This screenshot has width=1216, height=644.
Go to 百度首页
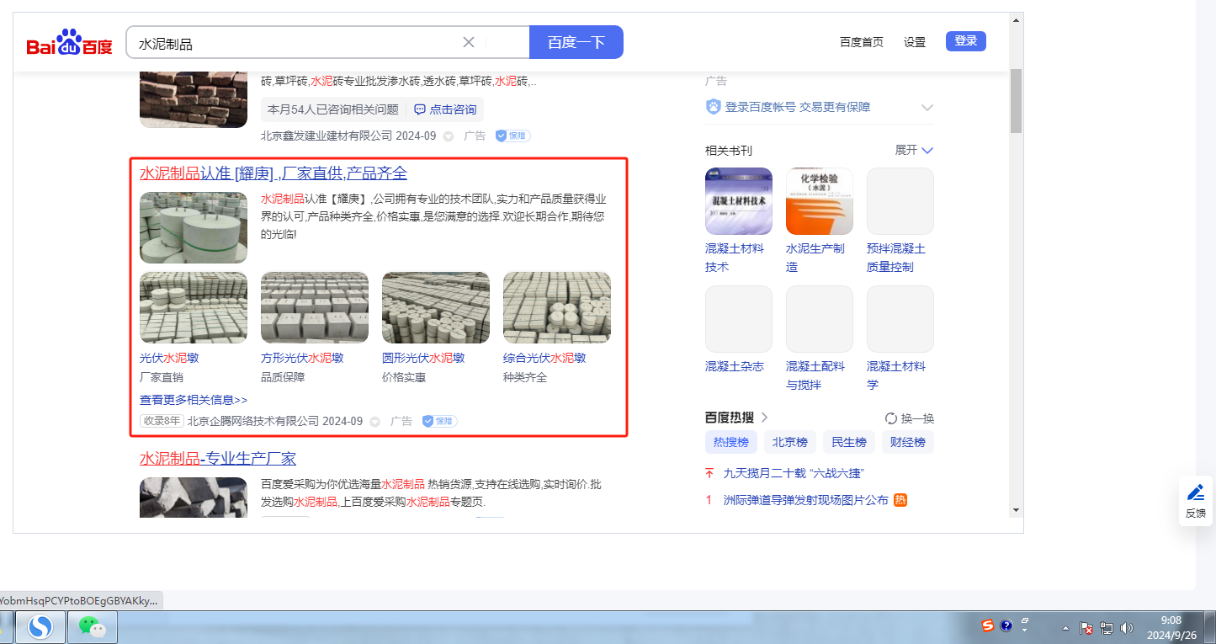pos(862,42)
